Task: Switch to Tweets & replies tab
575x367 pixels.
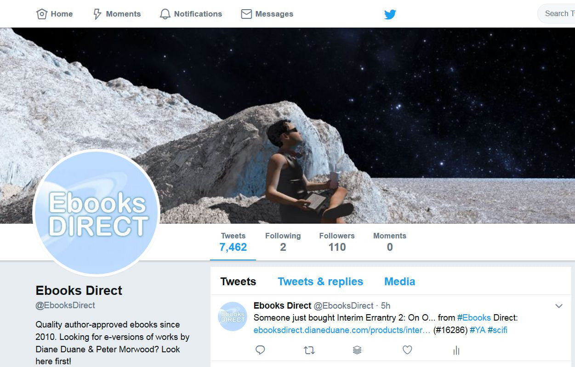Action: point(320,282)
